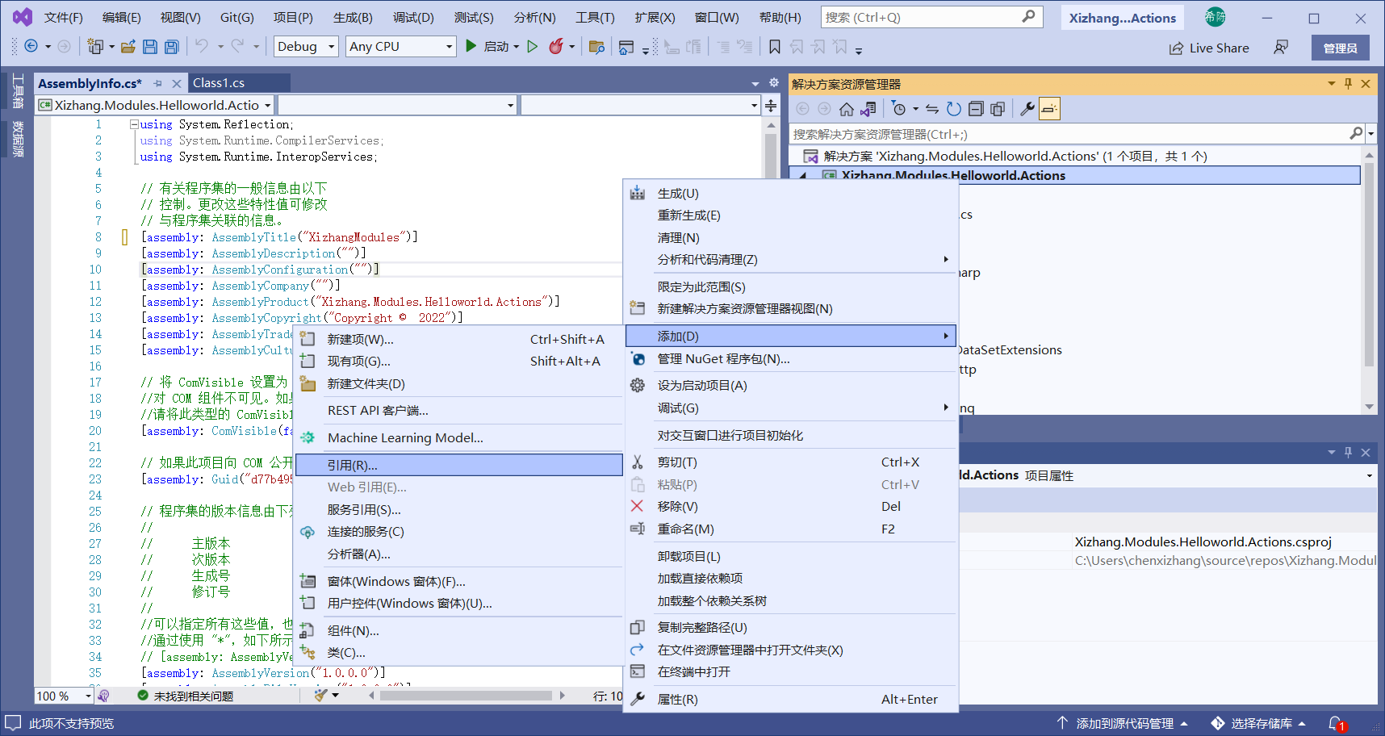Click the collapse all icon in Solution Explorer
The width and height of the screenshot is (1385, 736).
pyautogui.click(x=976, y=109)
